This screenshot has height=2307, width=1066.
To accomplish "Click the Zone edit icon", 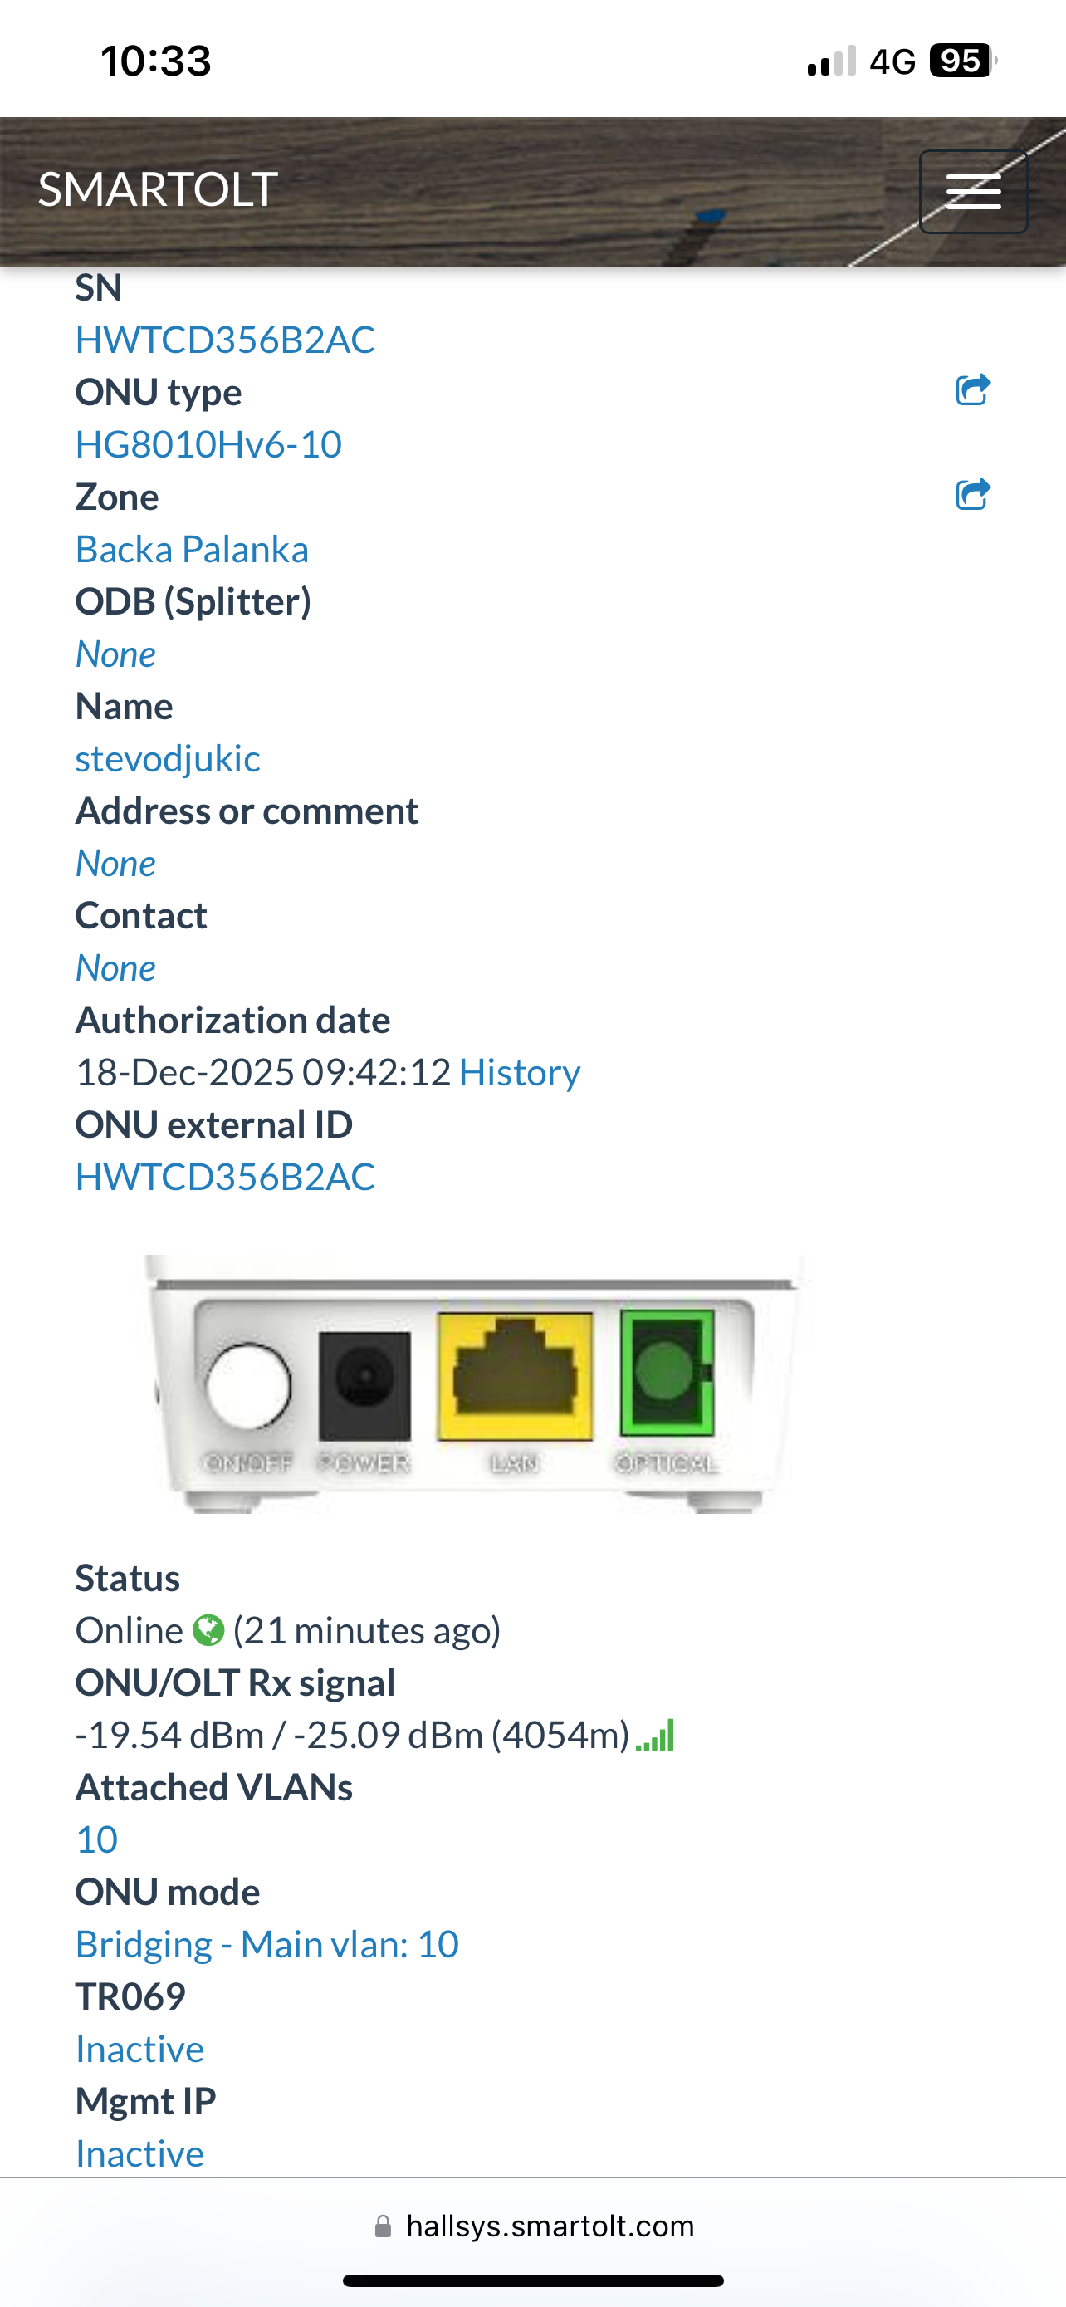I will coord(973,494).
